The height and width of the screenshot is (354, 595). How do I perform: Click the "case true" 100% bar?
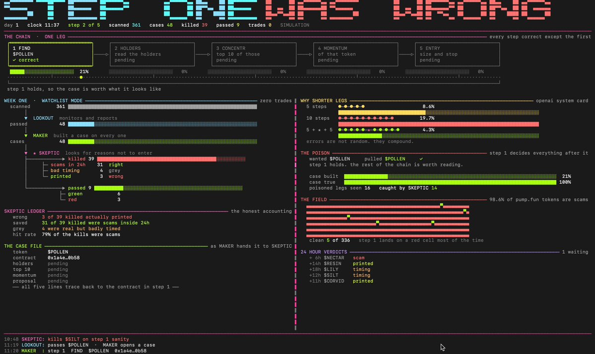click(x=450, y=182)
